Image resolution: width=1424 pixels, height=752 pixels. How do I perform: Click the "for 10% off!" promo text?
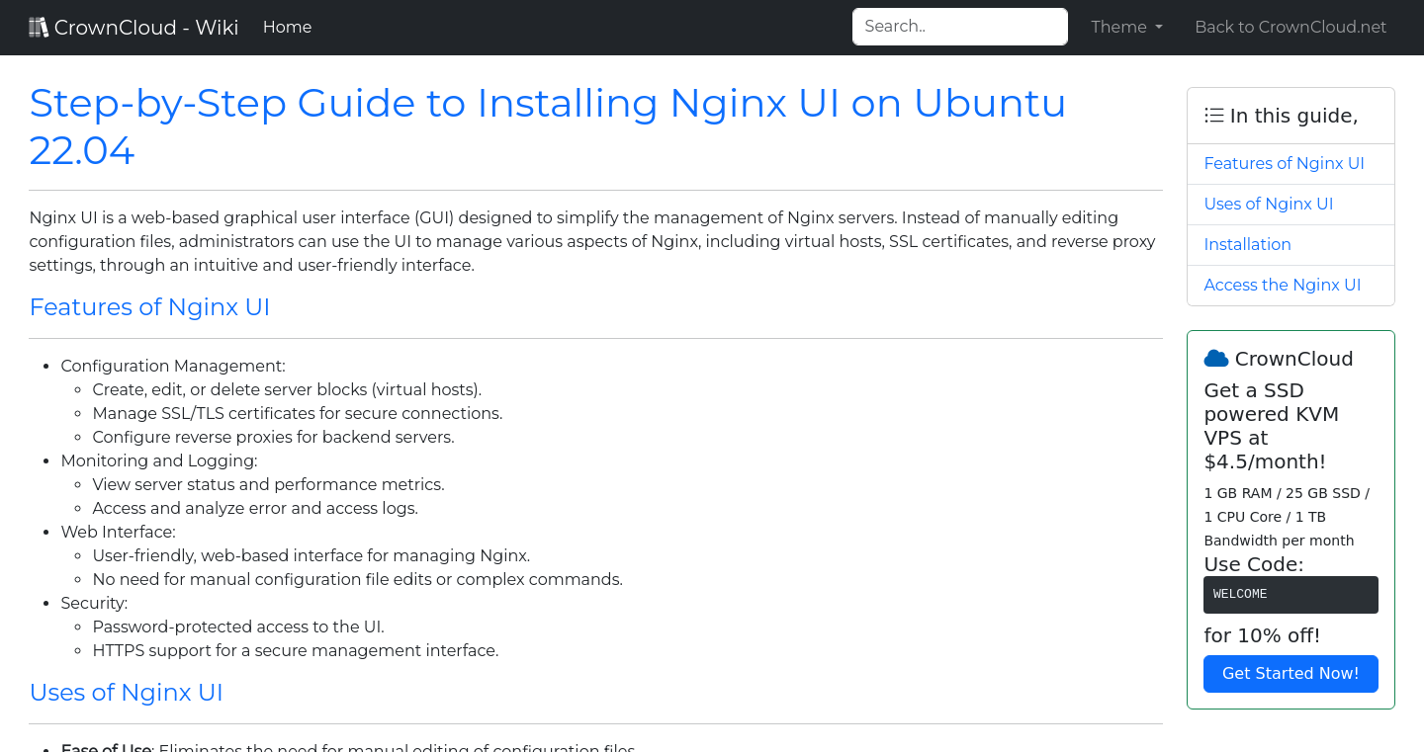pos(1262,635)
